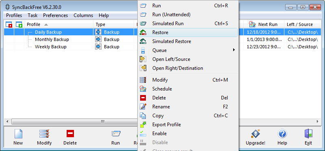Choose Simulated Restore menu entry
325x151 pixels.
[188, 41]
